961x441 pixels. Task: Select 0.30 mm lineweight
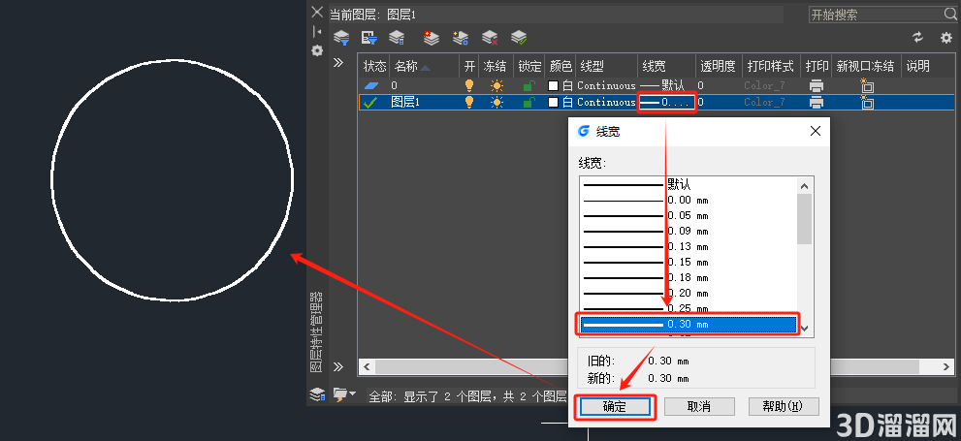point(689,324)
